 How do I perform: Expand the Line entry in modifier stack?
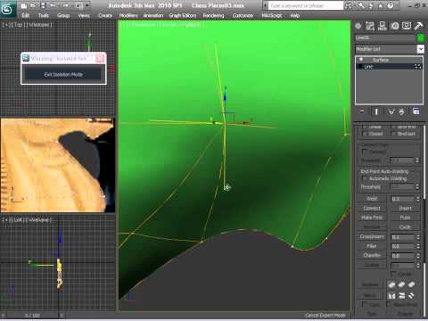click(x=359, y=67)
